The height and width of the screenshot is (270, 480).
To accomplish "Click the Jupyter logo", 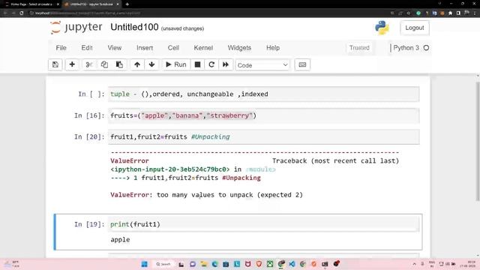I will 76,27.
